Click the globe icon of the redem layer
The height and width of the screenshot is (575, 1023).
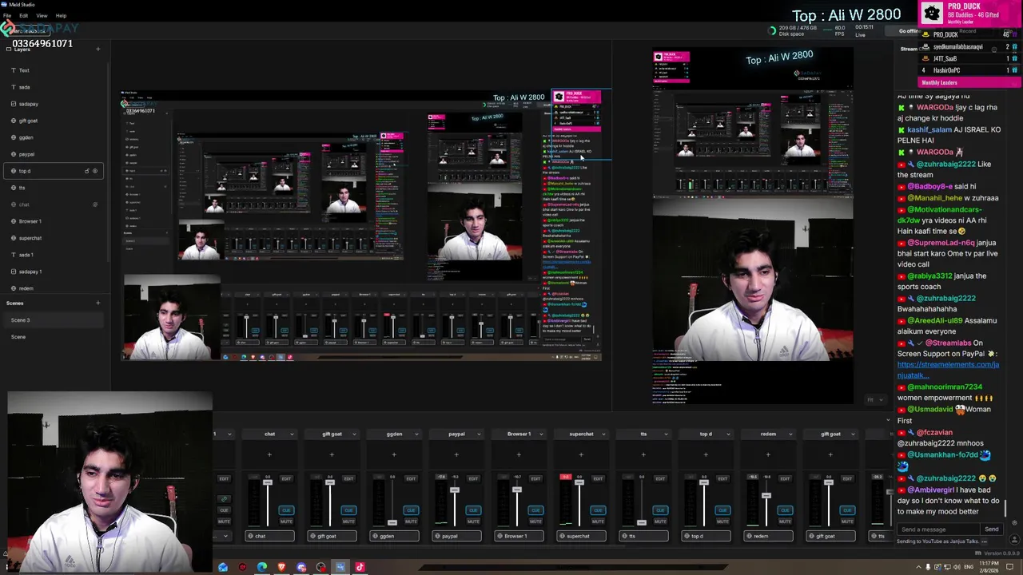(14, 288)
